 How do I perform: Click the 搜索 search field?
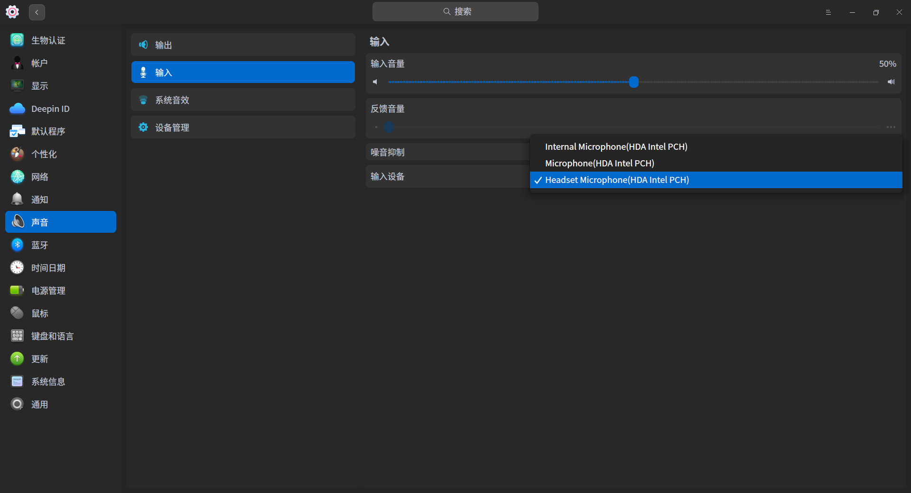click(455, 12)
